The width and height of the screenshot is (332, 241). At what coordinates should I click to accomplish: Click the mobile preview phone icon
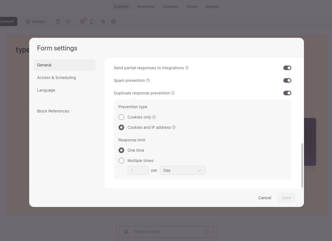[58, 21]
